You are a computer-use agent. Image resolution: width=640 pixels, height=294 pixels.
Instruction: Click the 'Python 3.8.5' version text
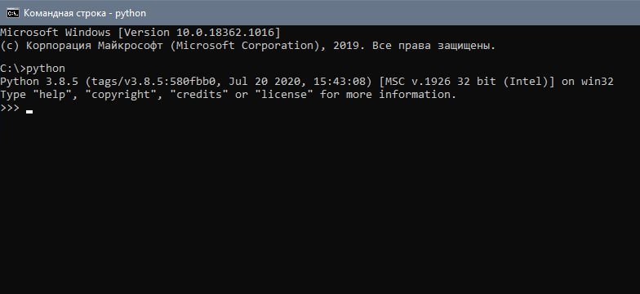coord(39,82)
